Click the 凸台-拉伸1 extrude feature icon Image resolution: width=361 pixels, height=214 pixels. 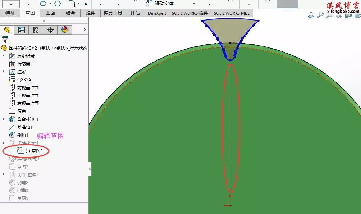(12, 119)
